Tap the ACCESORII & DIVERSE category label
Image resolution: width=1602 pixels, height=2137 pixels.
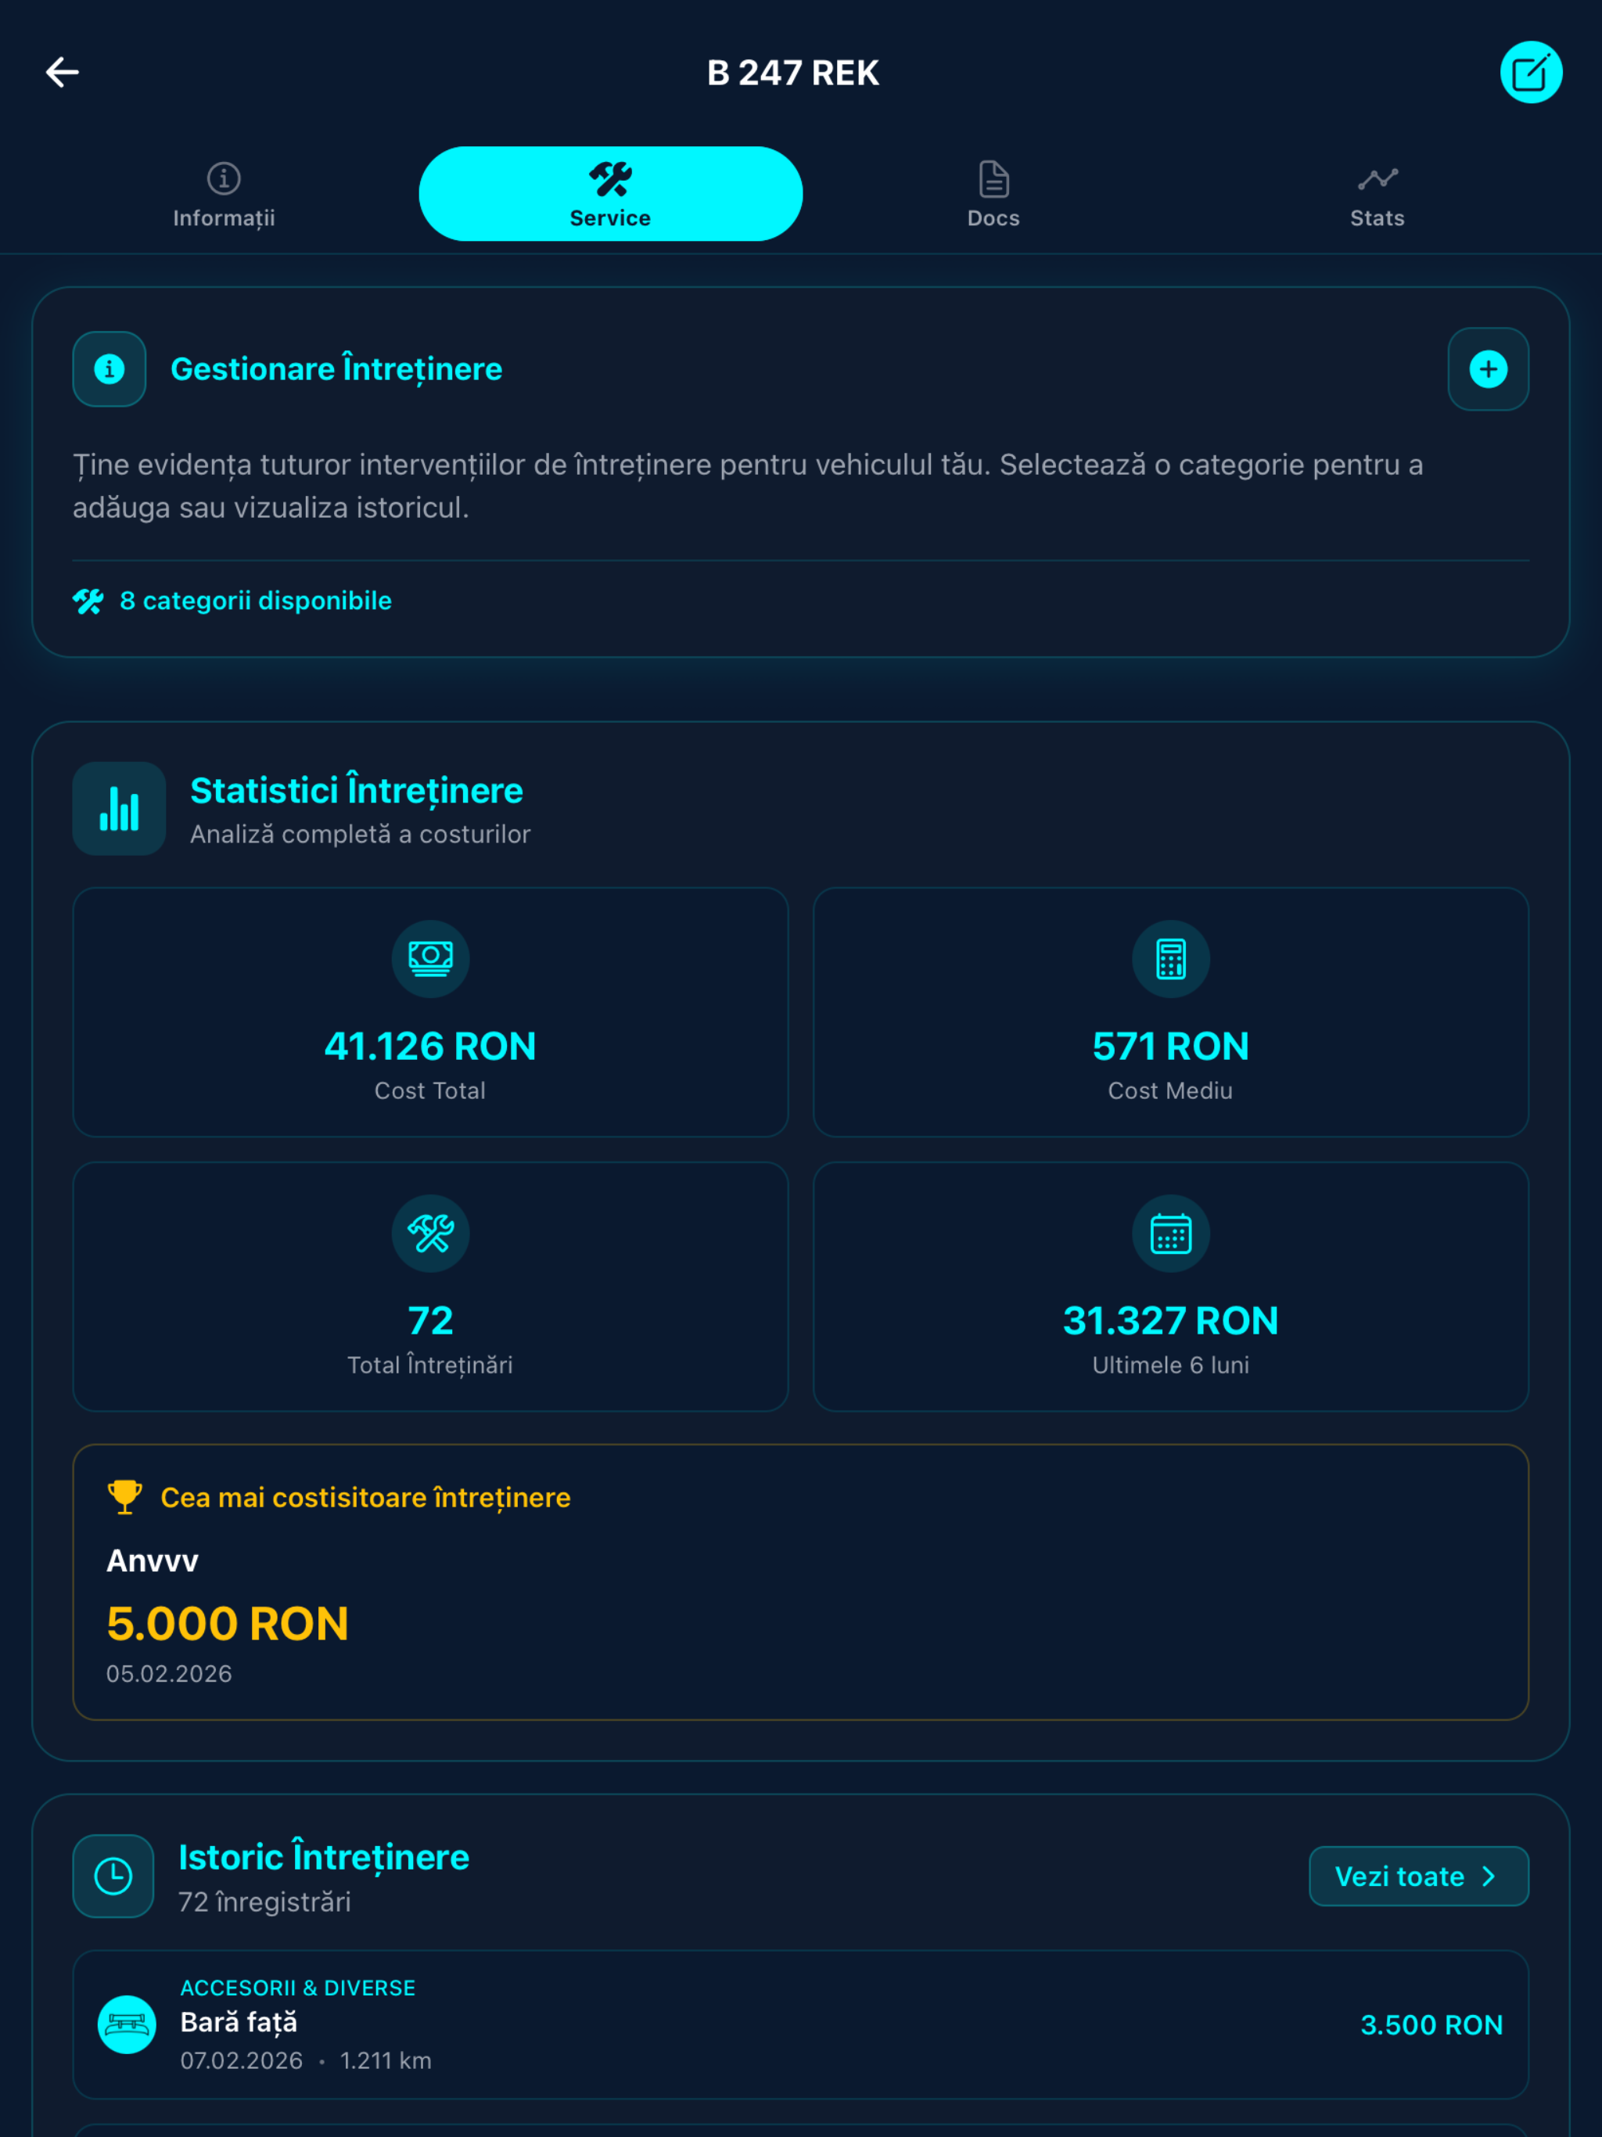[297, 1988]
